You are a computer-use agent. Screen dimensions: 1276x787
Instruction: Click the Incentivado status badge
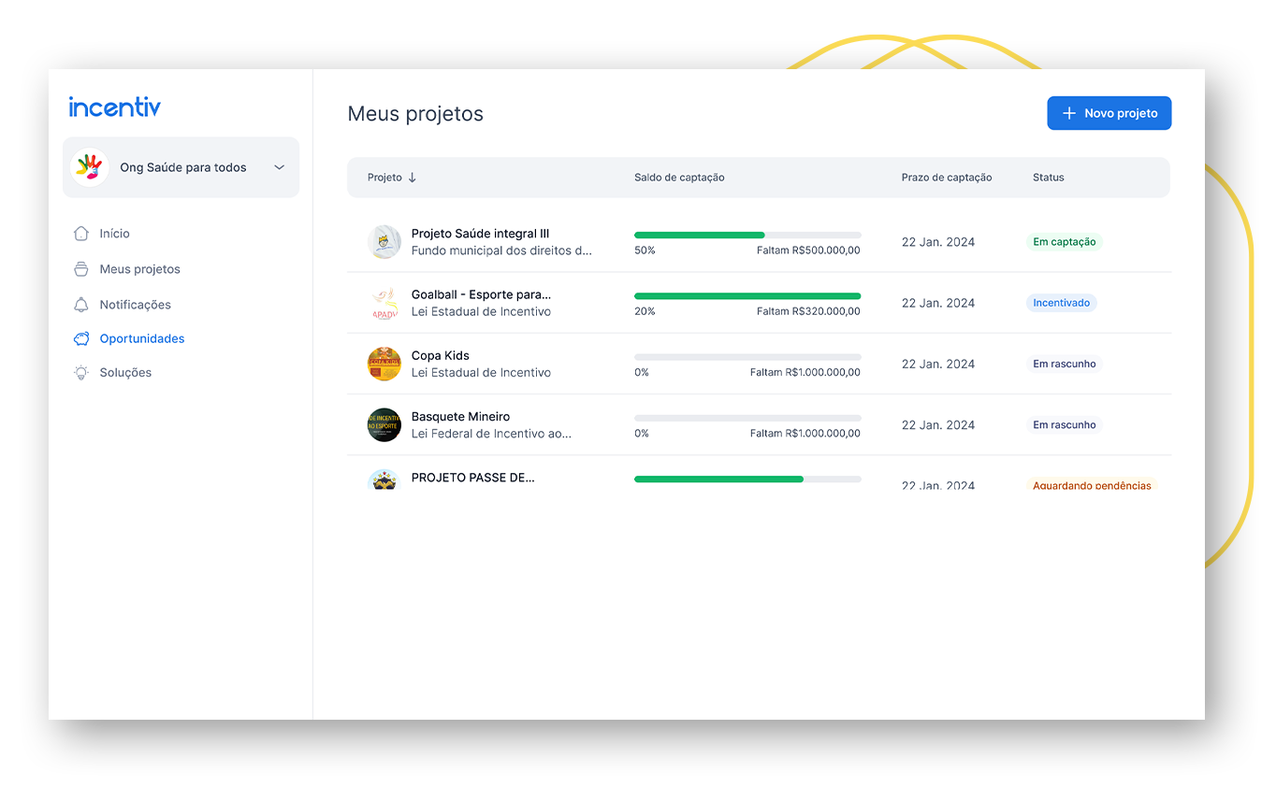click(1062, 303)
